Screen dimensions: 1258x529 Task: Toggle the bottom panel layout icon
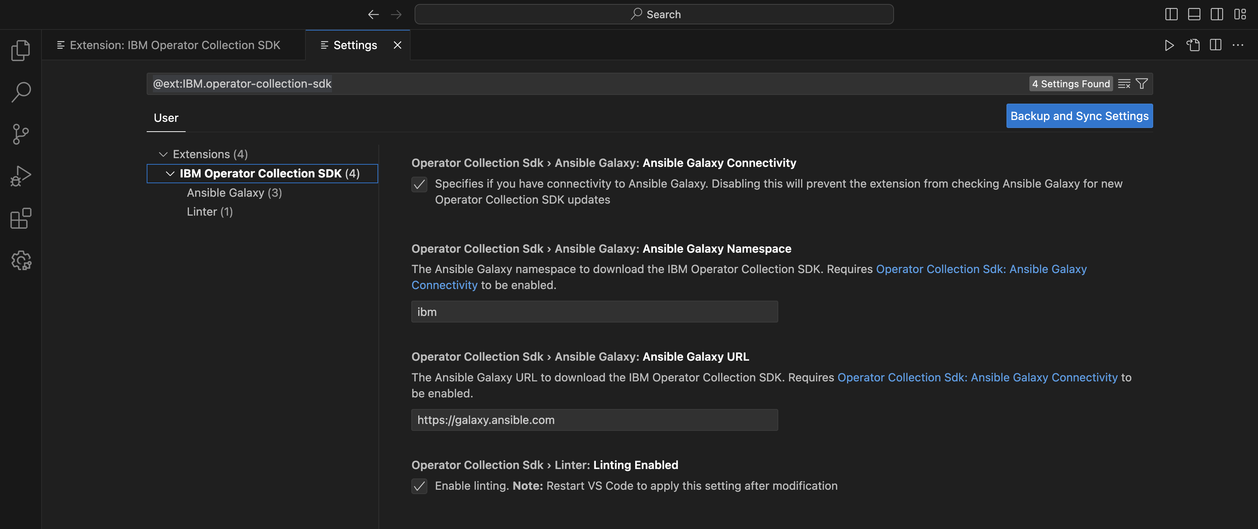[1194, 15]
